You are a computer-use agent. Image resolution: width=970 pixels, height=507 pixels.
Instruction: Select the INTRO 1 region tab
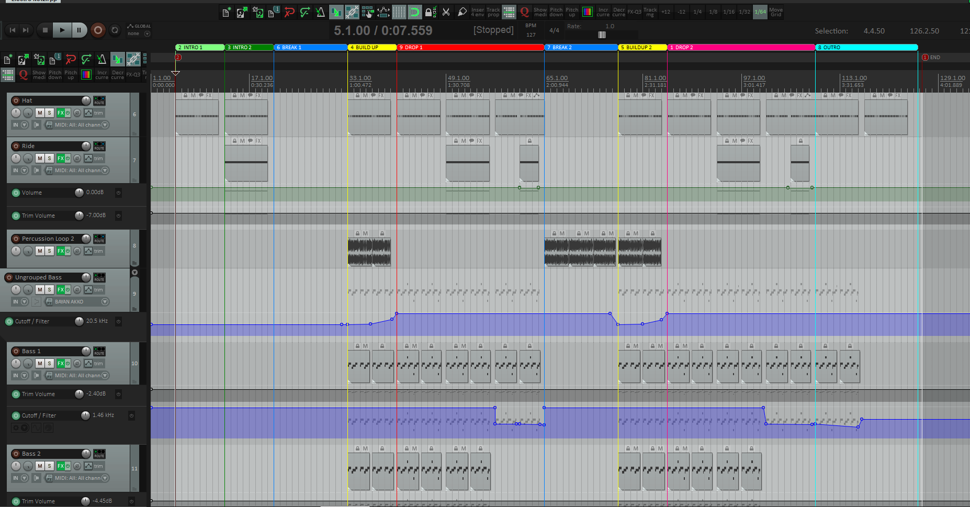point(200,48)
